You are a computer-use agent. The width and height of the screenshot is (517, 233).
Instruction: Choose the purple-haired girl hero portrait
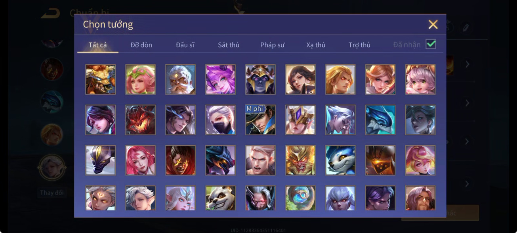tap(221, 79)
